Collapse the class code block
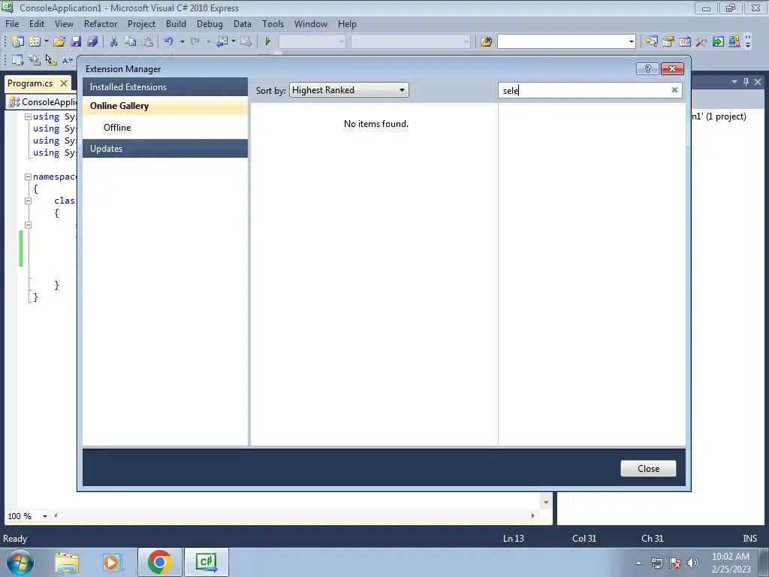The image size is (769, 577). (x=28, y=201)
